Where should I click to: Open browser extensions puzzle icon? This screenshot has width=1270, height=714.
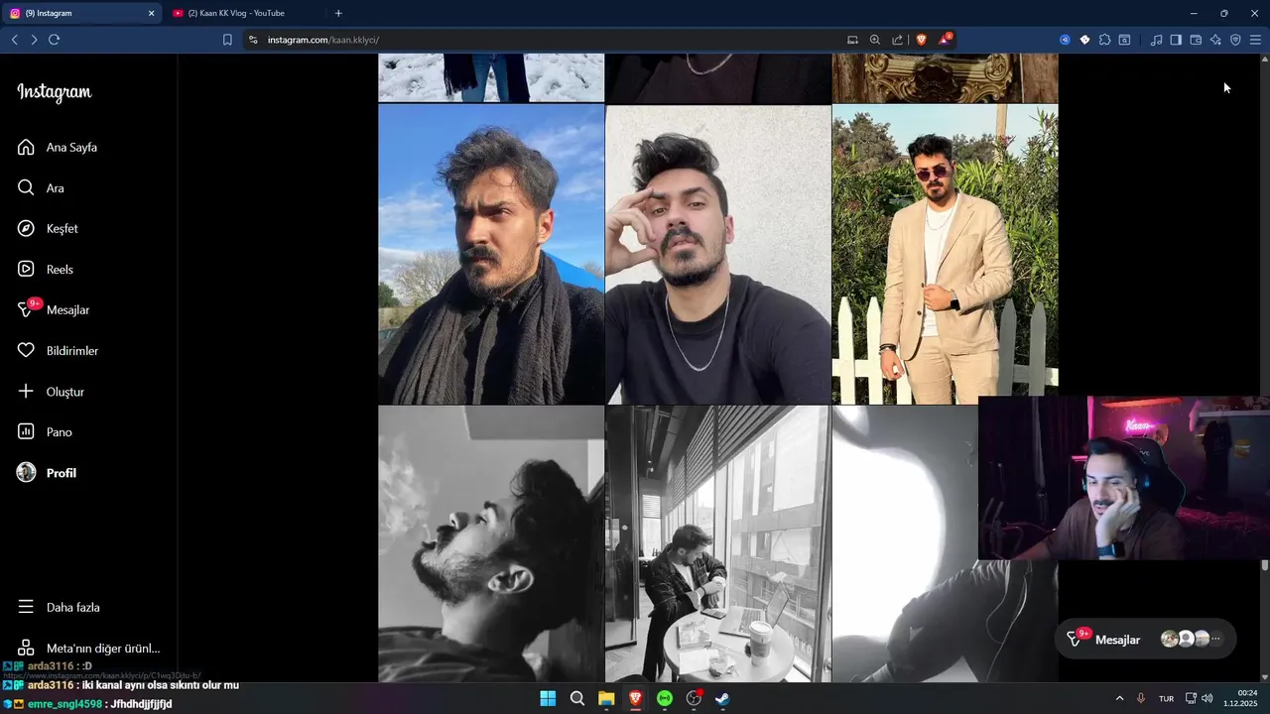coord(1104,40)
